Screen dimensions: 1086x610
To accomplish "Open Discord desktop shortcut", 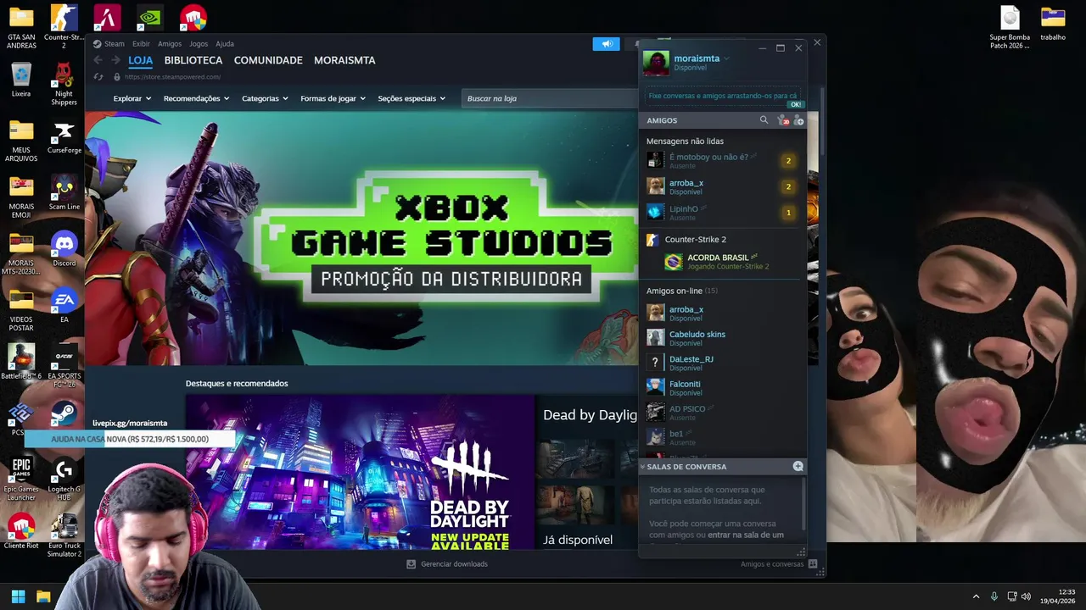I will point(64,249).
